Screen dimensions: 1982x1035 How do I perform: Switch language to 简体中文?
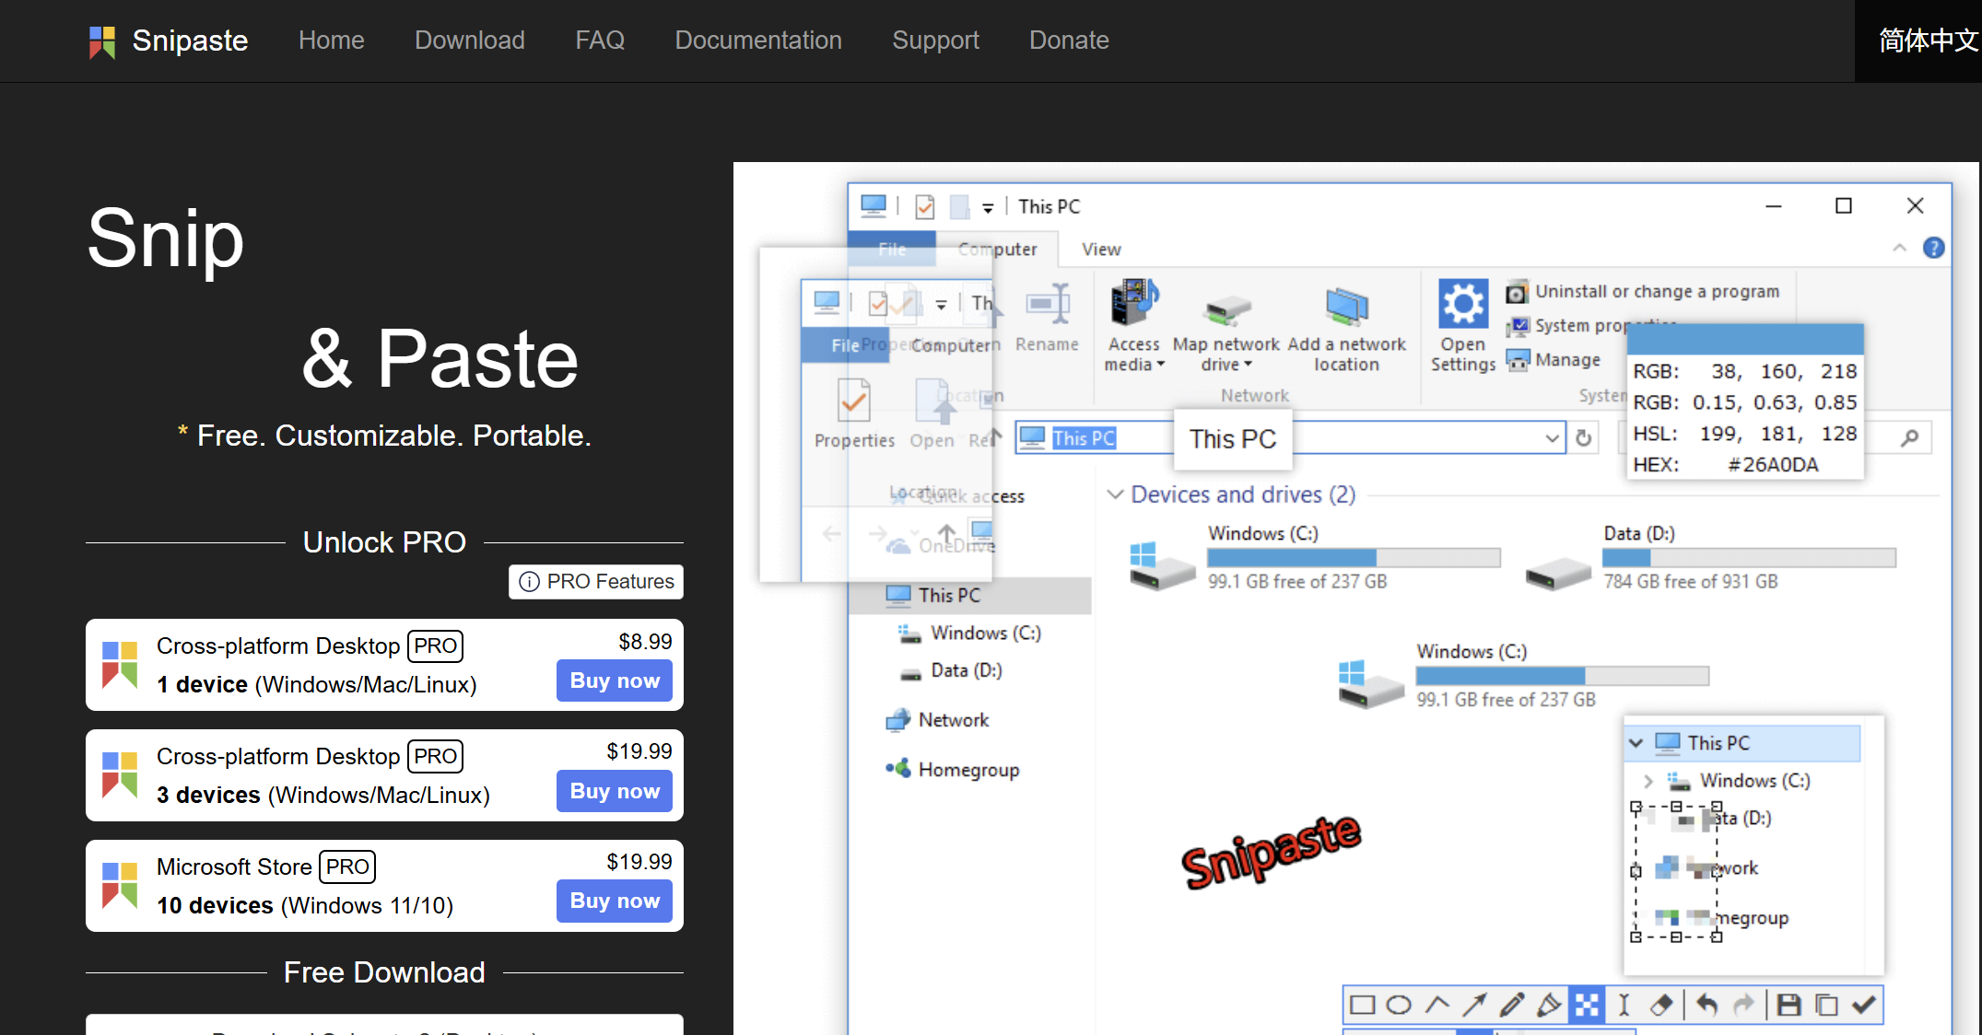[1926, 41]
